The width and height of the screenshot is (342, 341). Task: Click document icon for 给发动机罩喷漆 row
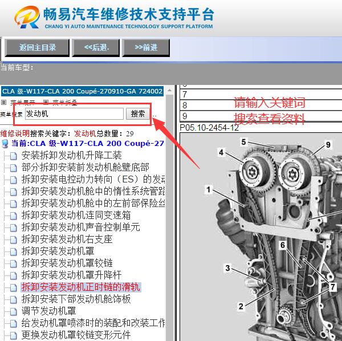point(13,323)
